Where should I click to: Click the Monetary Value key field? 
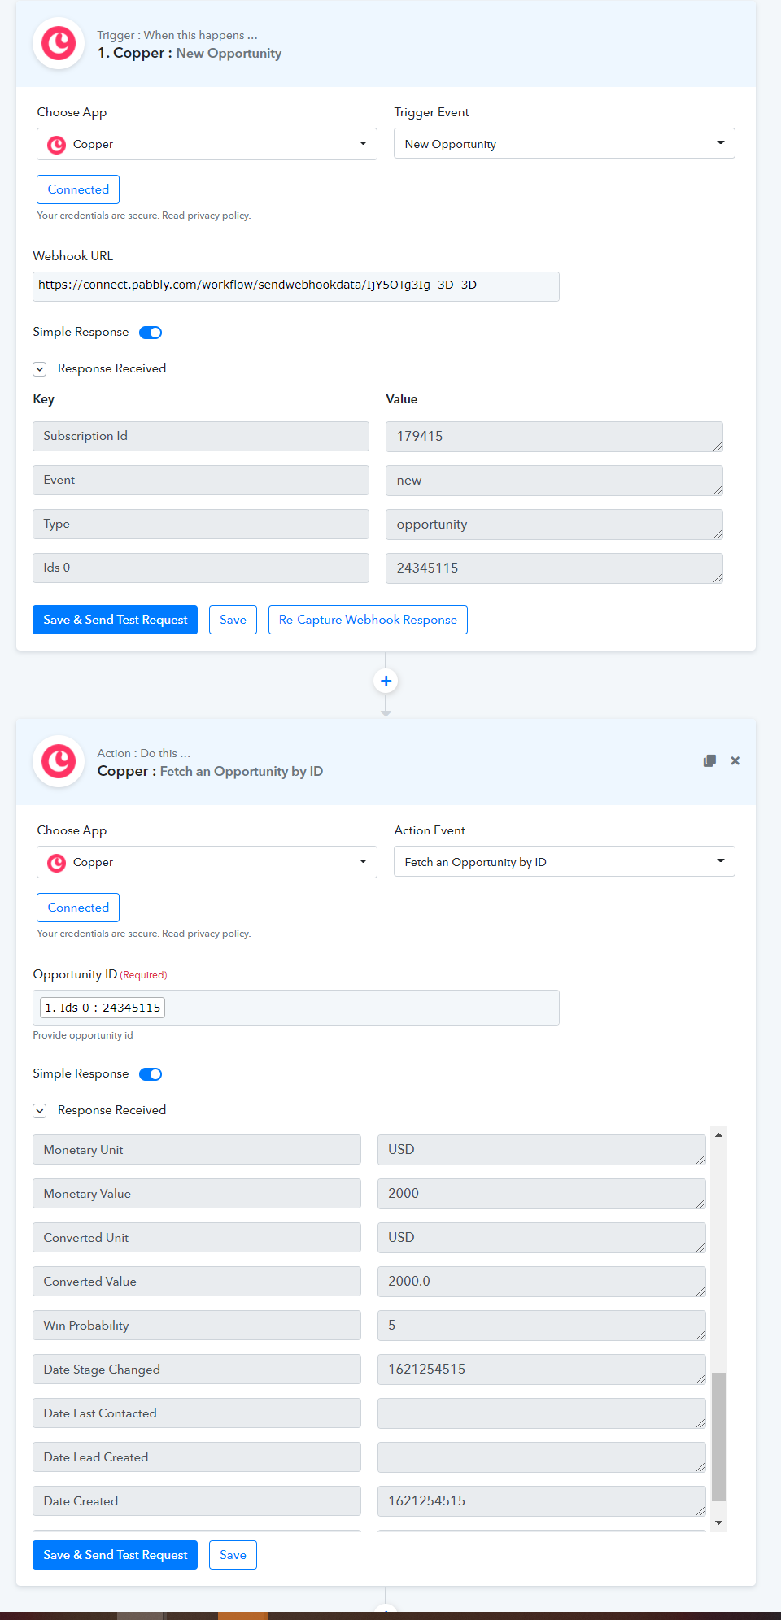pos(197,1194)
